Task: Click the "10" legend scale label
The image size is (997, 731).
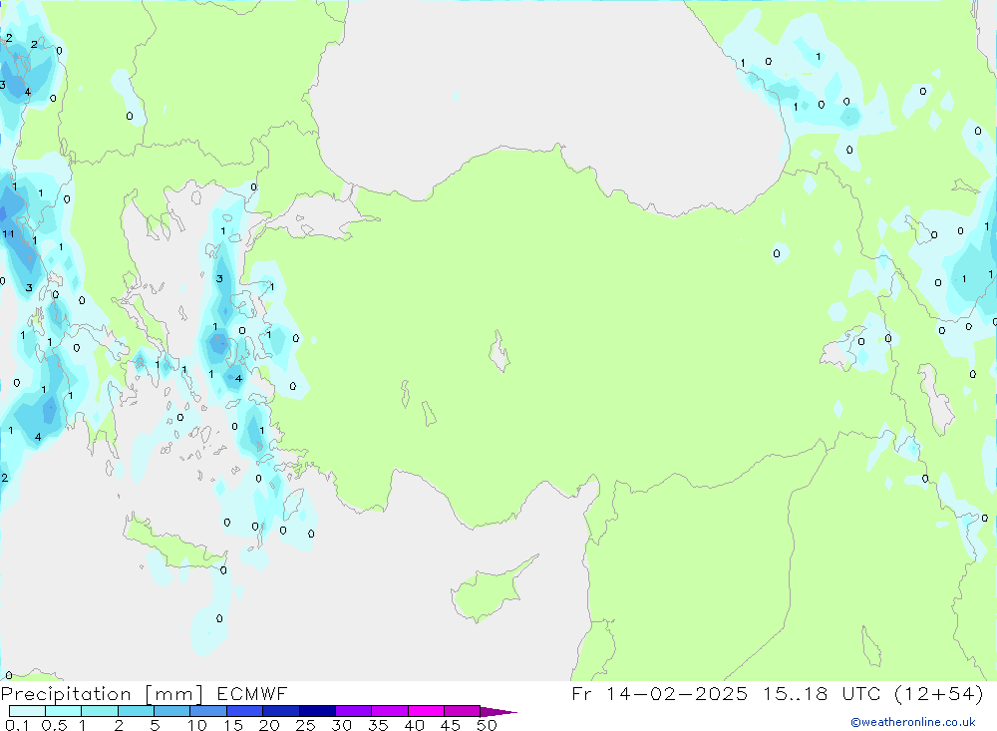Action: 197,725
